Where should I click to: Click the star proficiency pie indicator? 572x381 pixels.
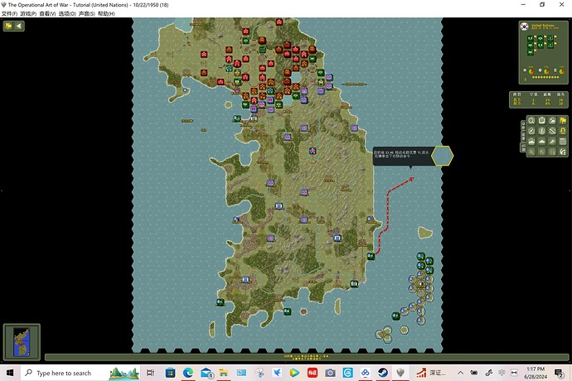531,70
